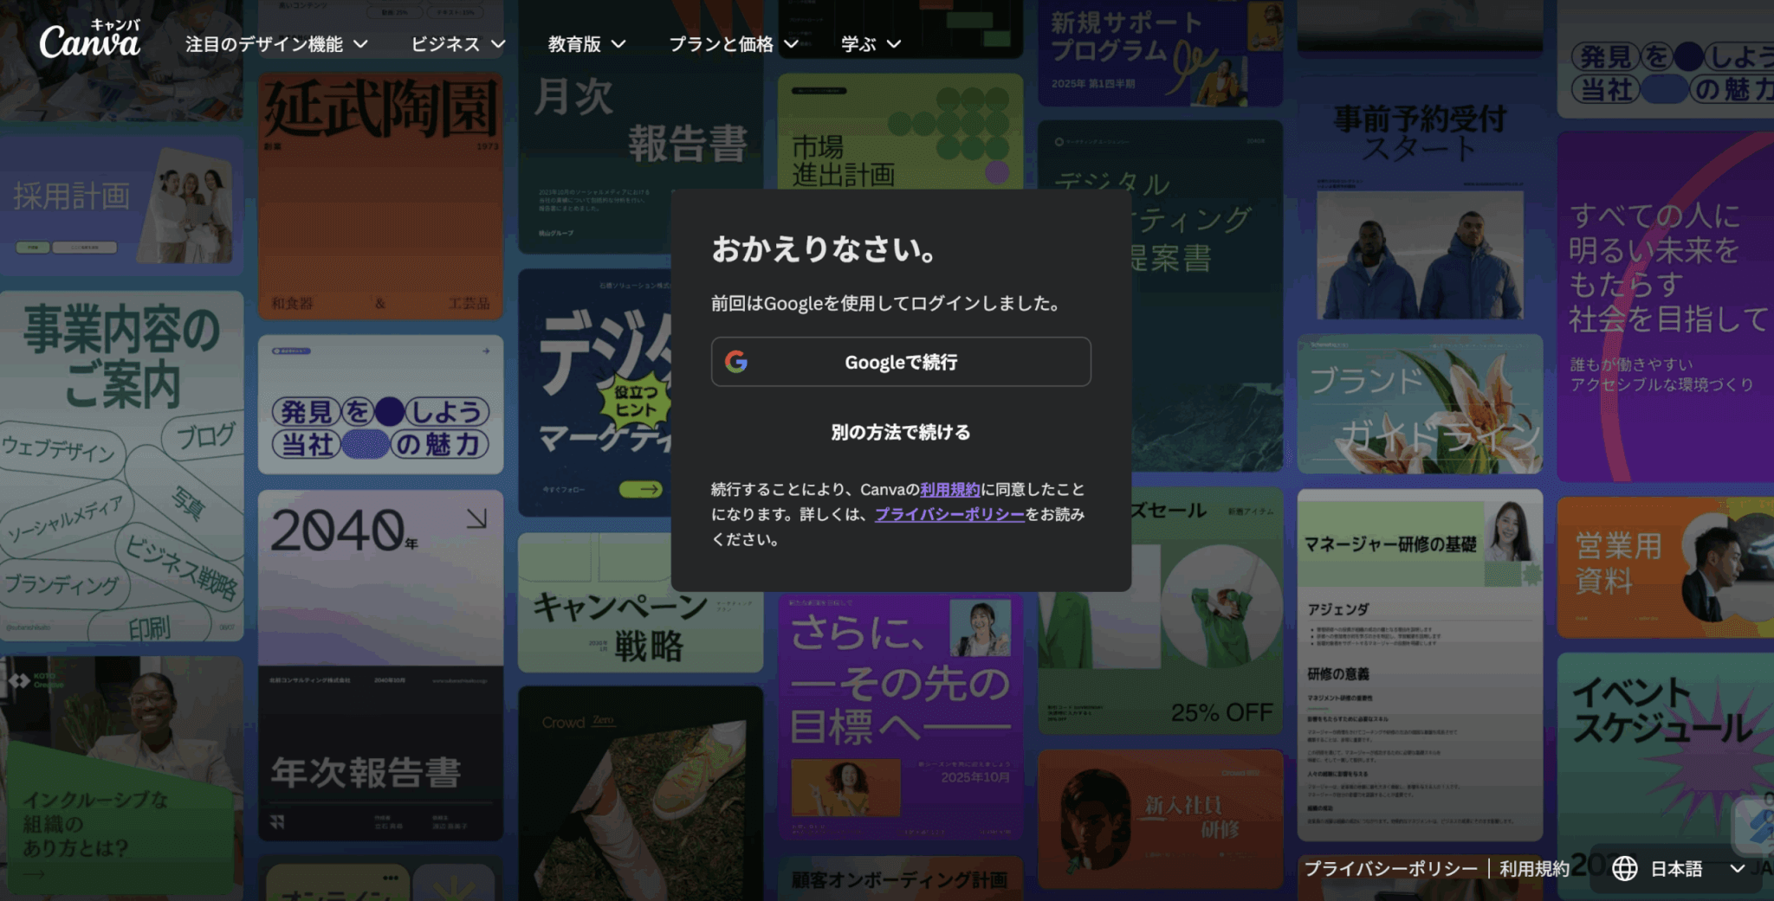Open 注目のデザイン機能 menu

coord(276,43)
